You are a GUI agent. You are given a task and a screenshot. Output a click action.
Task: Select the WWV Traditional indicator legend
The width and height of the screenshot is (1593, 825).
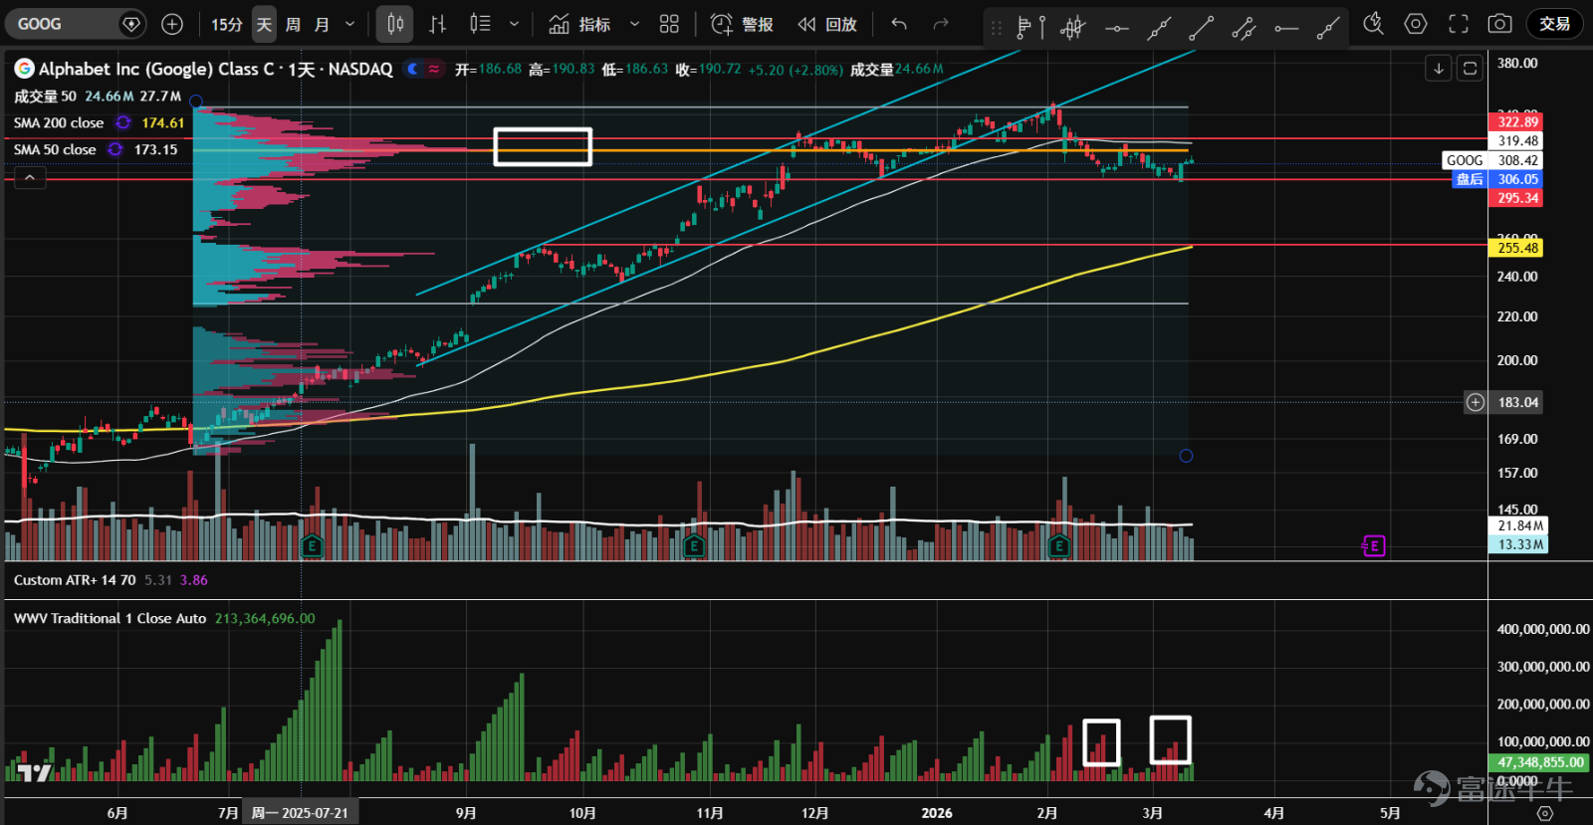[110, 618]
